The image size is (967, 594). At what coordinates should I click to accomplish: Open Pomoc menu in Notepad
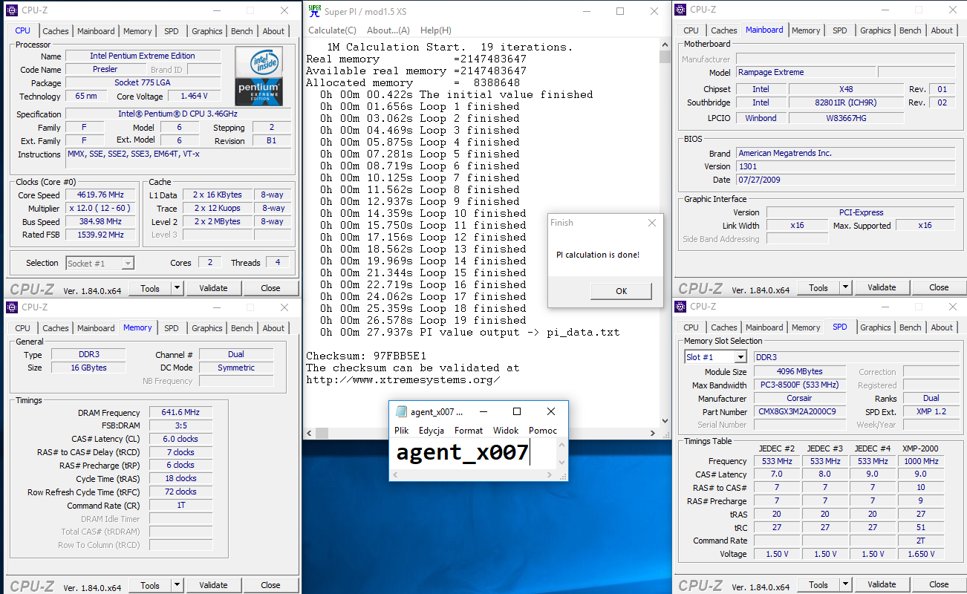(543, 431)
